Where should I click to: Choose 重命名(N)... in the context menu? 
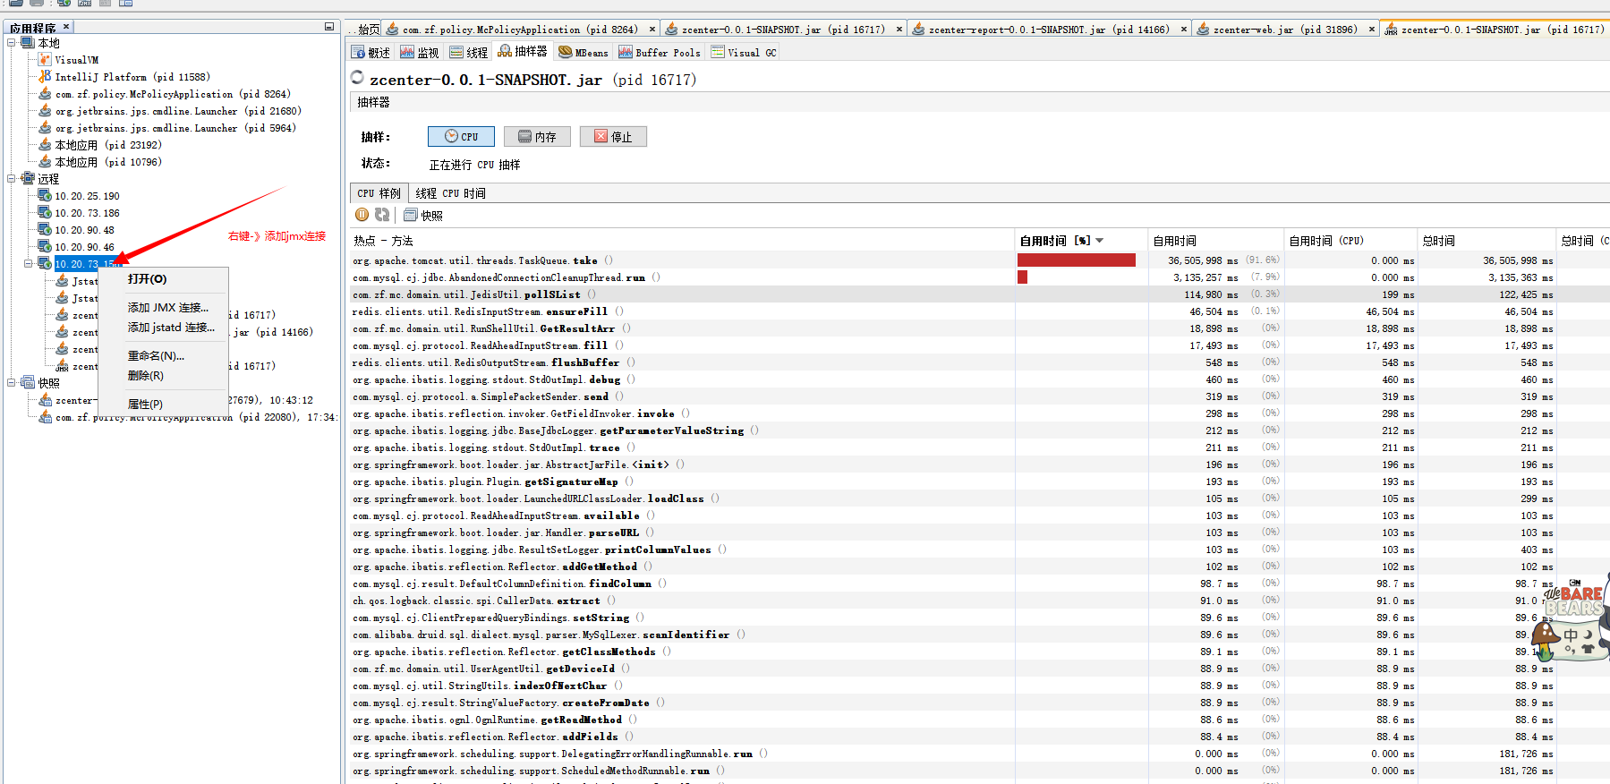point(164,356)
